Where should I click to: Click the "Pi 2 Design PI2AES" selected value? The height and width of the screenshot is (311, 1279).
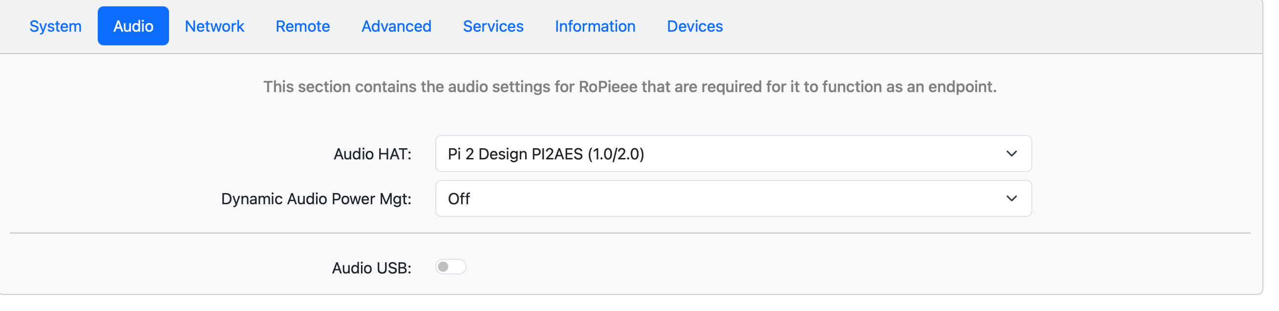tap(545, 155)
